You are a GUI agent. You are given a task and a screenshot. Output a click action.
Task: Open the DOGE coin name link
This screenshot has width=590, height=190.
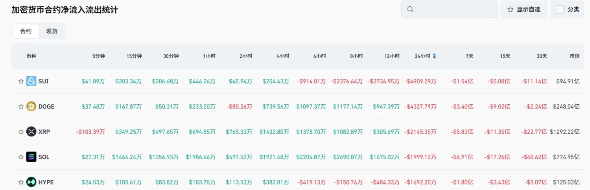tap(46, 107)
